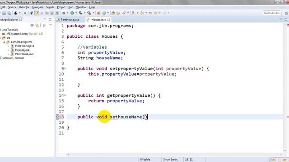Click the black circle toolbar icon
Image resolution: width=289 pixels, height=162 pixels.
pyautogui.click(x=16, y=13)
